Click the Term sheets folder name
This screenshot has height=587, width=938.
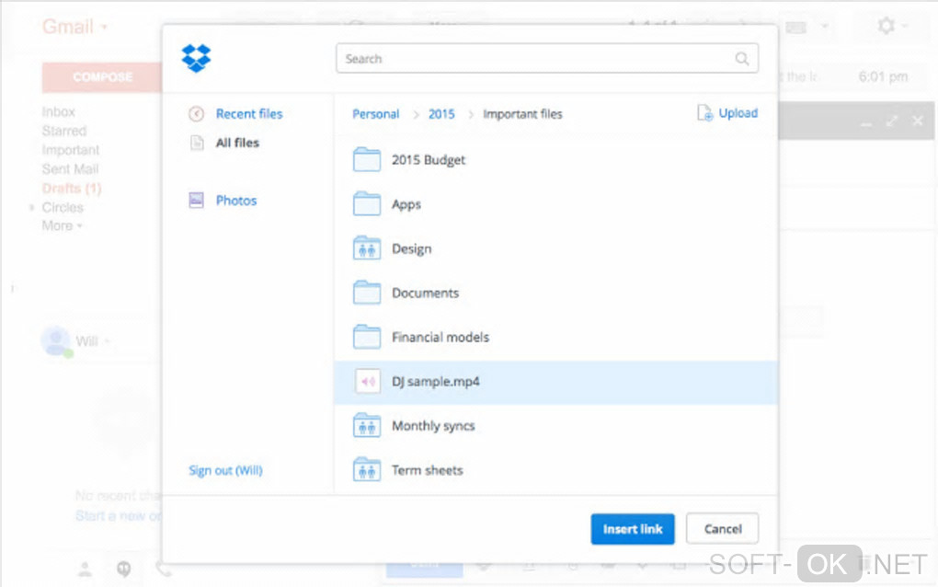click(x=427, y=470)
